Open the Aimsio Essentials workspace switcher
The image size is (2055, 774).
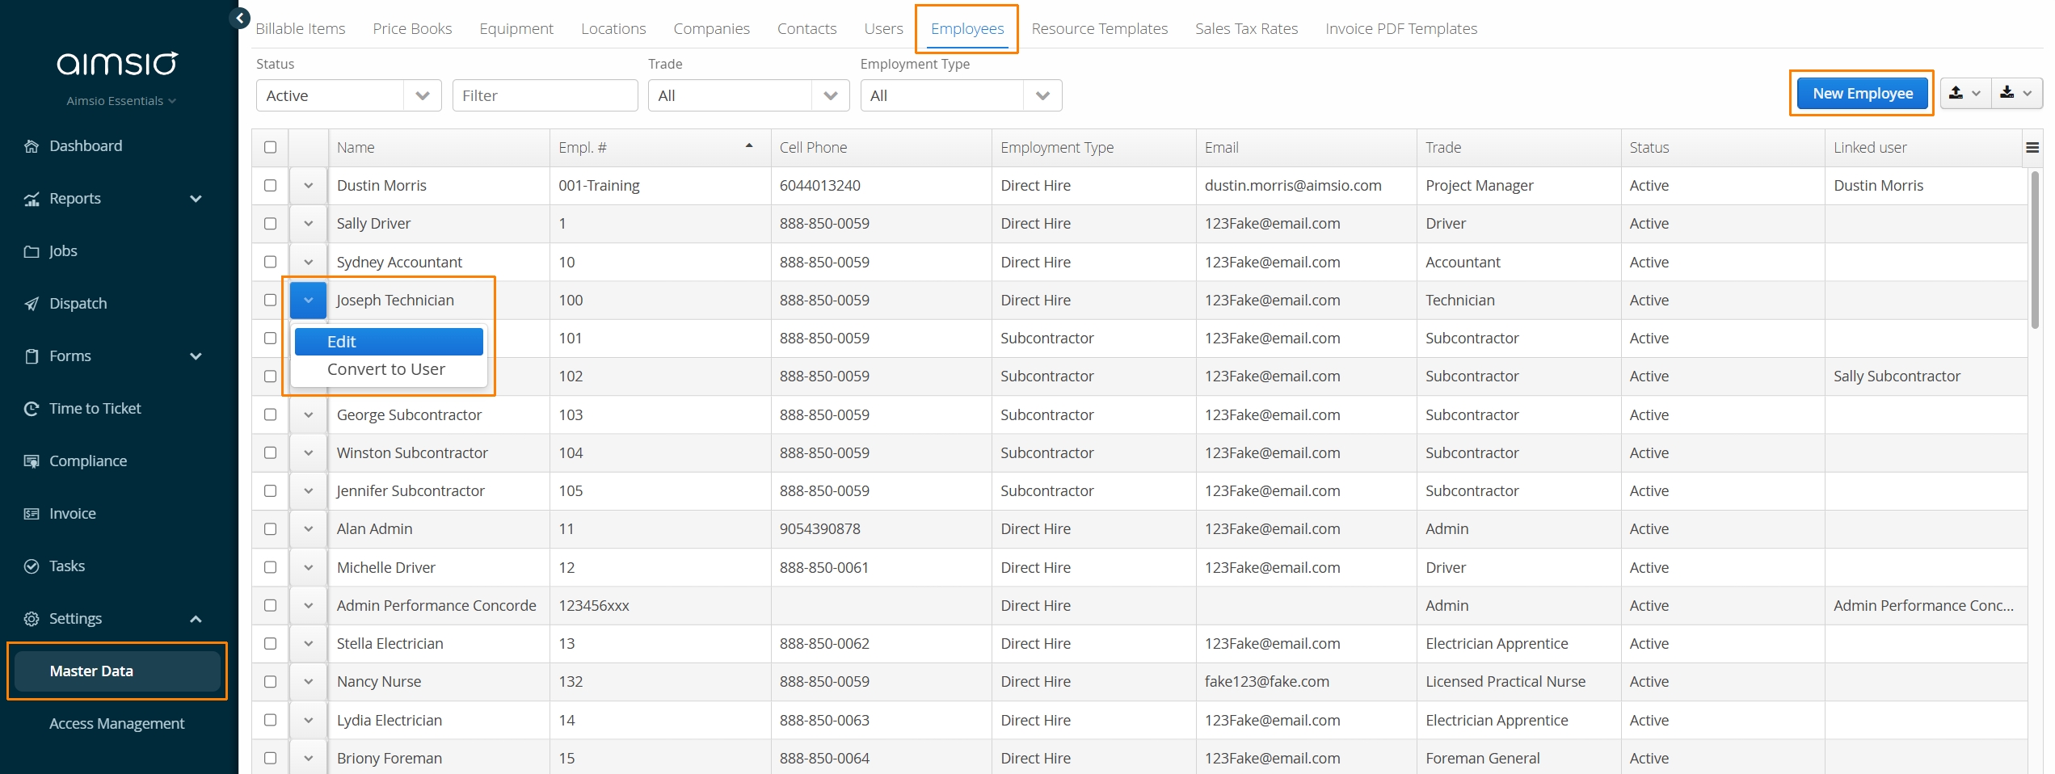pos(121,101)
